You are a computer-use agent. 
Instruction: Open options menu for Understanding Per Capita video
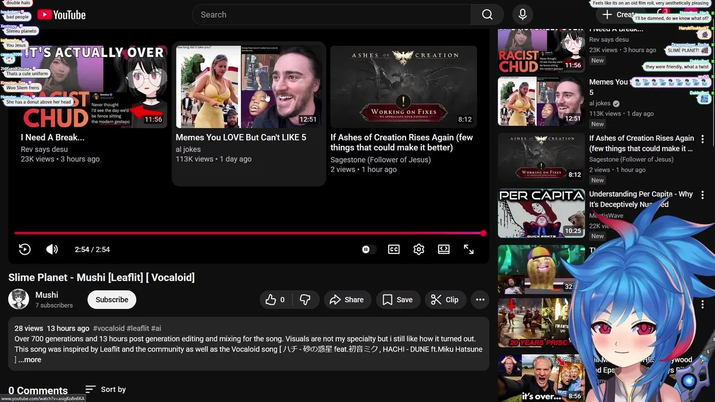(x=703, y=195)
